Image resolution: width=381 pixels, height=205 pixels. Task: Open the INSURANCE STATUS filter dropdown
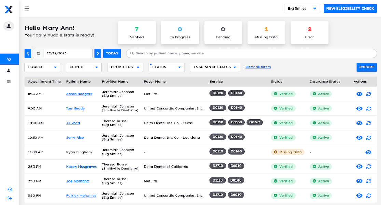215,67
